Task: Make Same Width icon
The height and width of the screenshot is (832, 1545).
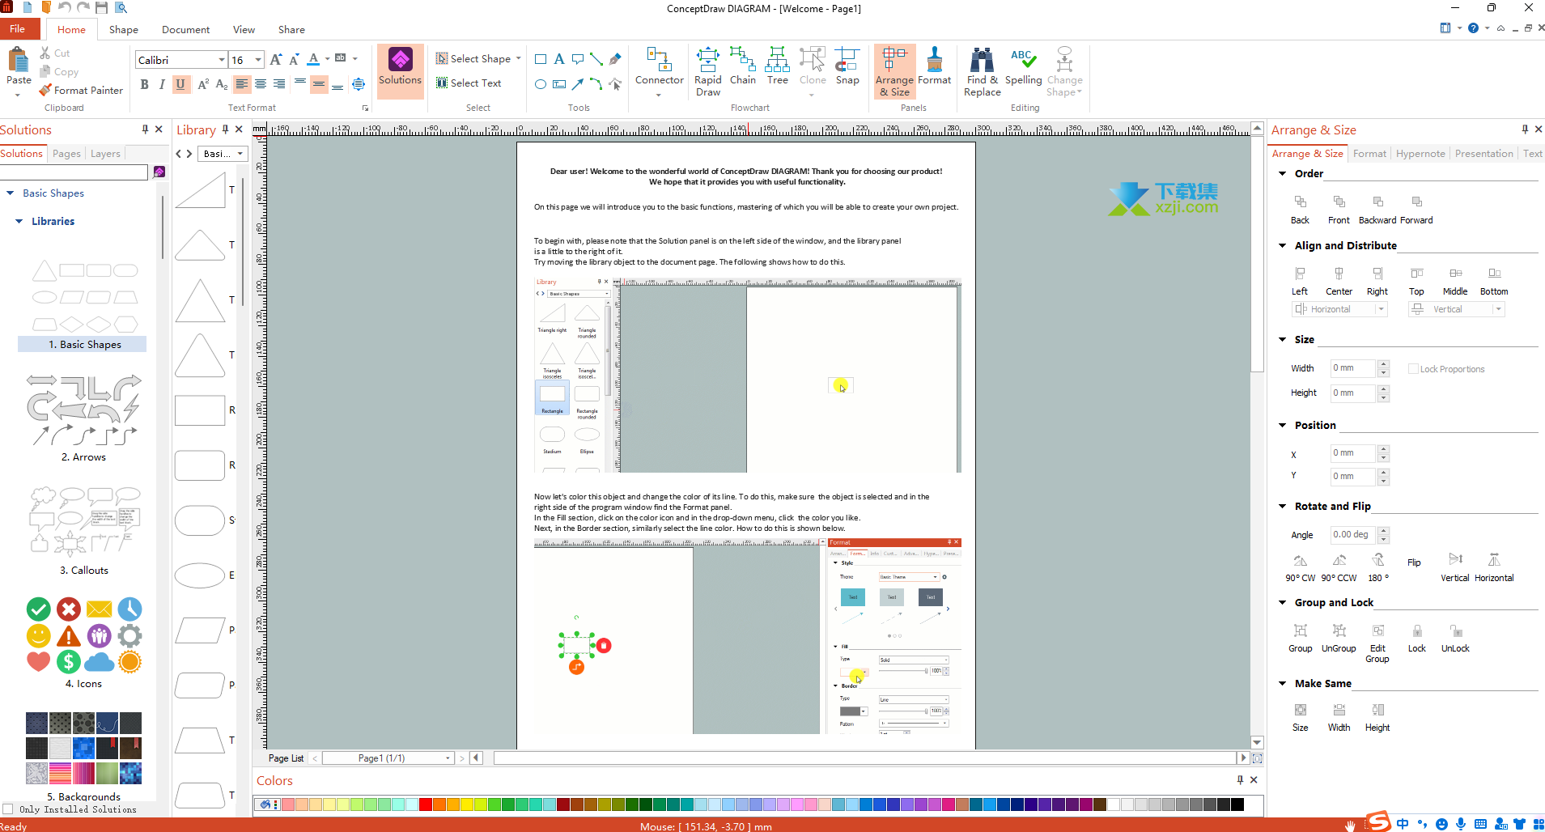Action: (1339, 710)
